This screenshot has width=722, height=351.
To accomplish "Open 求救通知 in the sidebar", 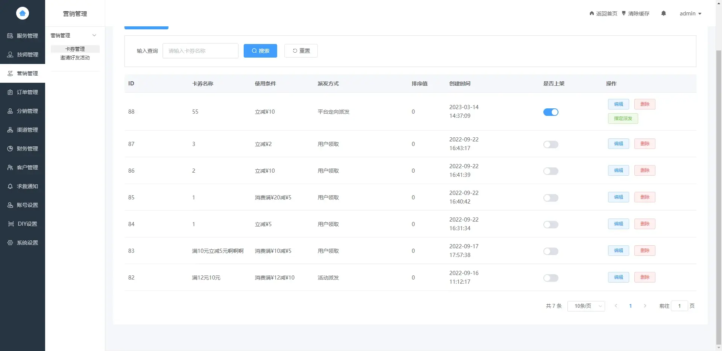I will [x=23, y=186].
